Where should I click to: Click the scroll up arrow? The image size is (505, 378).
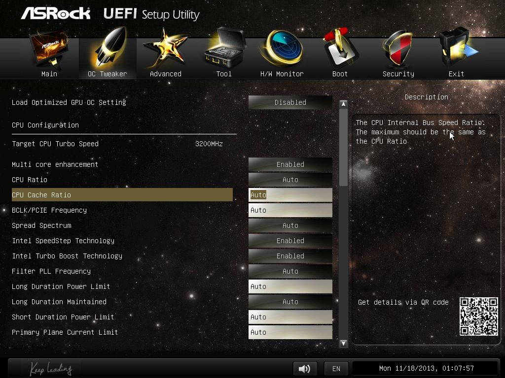(x=343, y=104)
